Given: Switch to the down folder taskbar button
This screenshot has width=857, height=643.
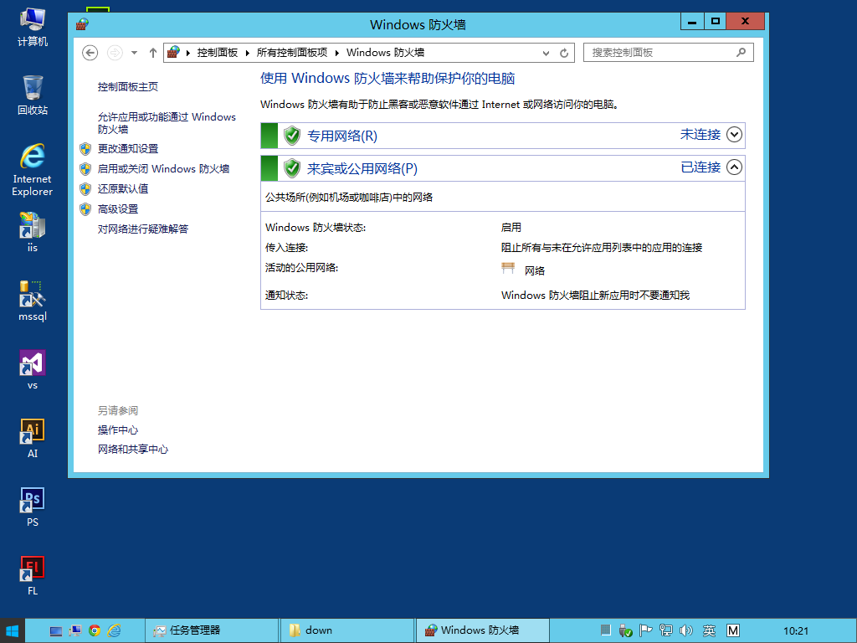Looking at the screenshot, I should (347, 631).
